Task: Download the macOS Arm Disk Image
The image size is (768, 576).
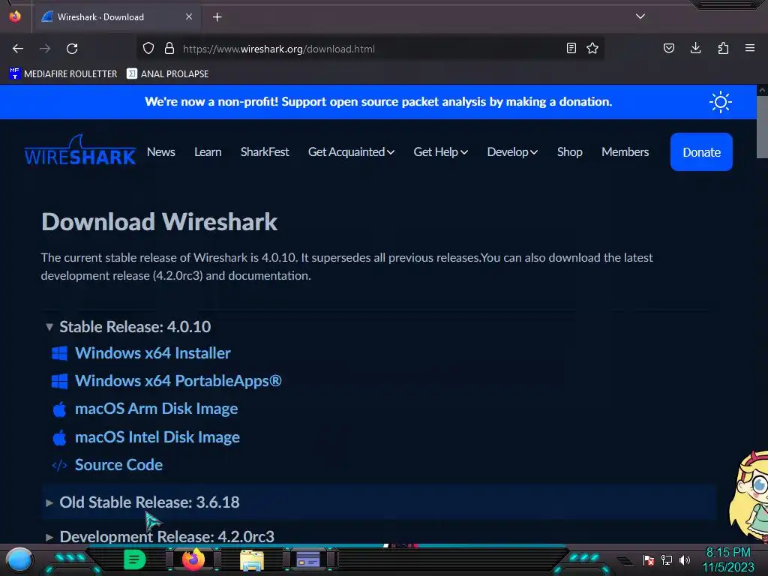Action: point(156,409)
